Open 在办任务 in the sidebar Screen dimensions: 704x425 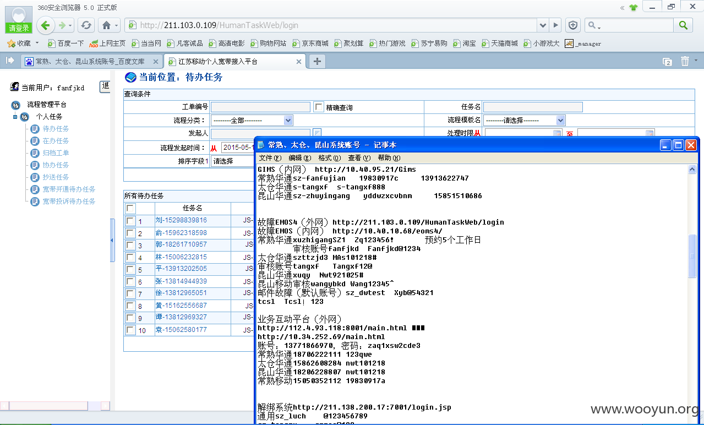[56, 141]
